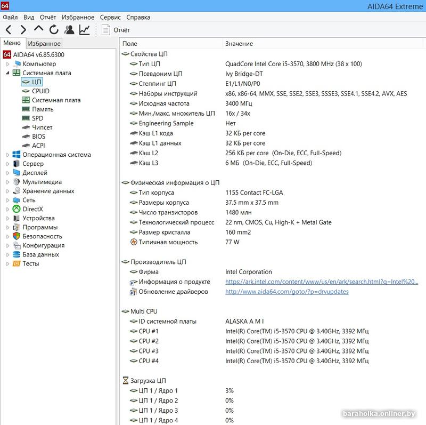The height and width of the screenshot is (425, 426).
Task: Expand the Сеть tree node
Action: coord(7,200)
